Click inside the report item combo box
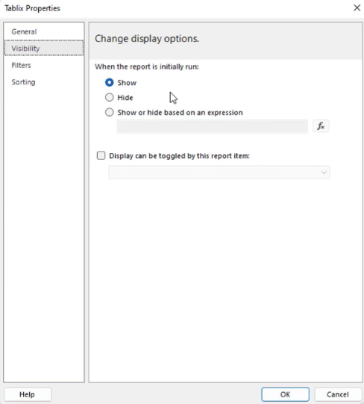 219,173
